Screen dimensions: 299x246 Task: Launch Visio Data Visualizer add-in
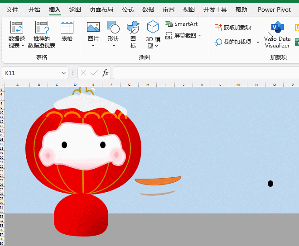pyautogui.click(x=277, y=35)
